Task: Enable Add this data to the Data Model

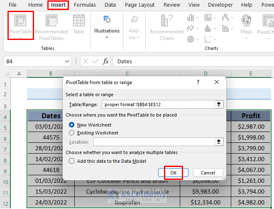Action: tap(72, 161)
